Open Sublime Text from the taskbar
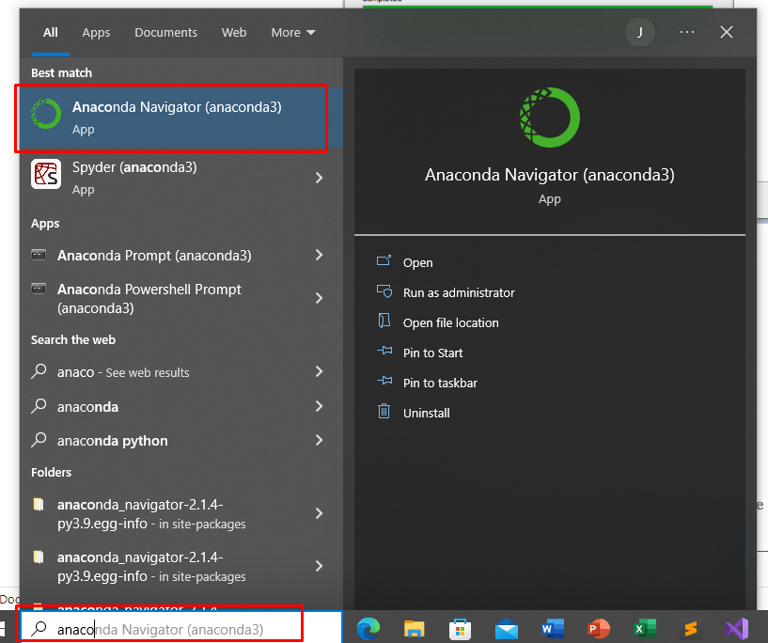This screenshot has height=643, width=768. (691, 628)
